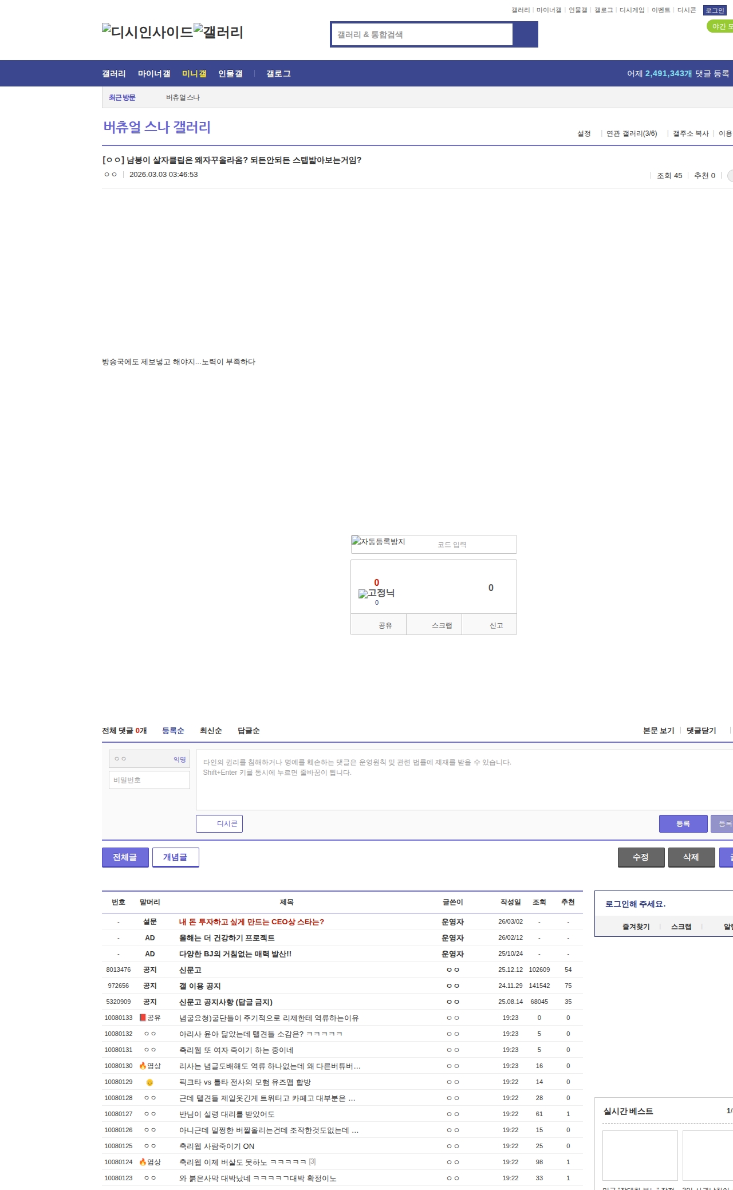The image size is (733, 1190).
Task: Open the gallery 설정 menu
Action: tap(584, 133)
